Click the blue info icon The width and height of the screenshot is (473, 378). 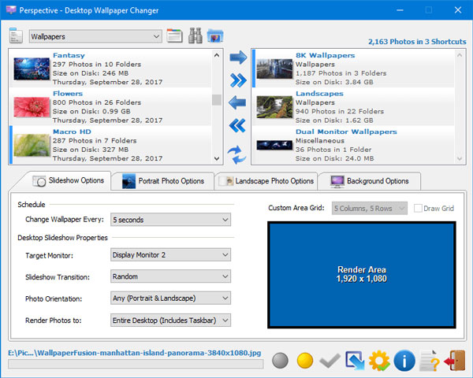(x=404, y=361)
